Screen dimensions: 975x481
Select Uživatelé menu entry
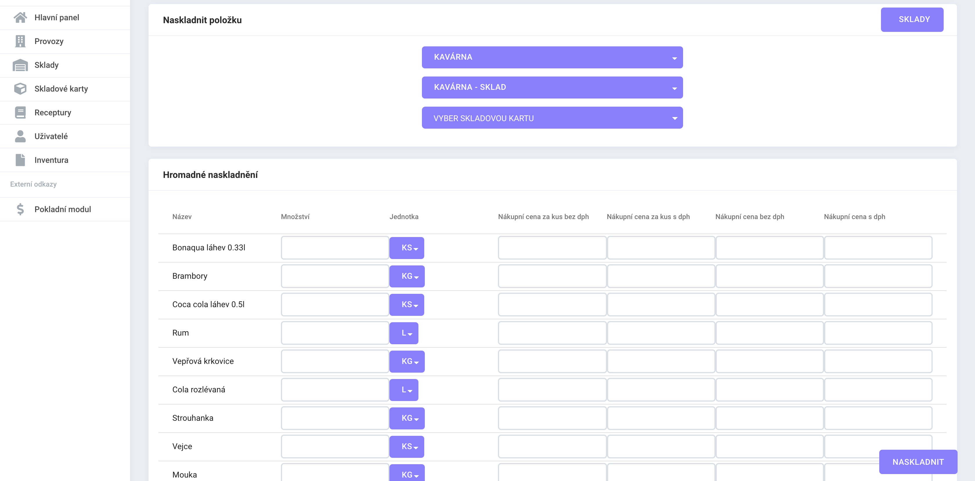[x=65, y=136]
